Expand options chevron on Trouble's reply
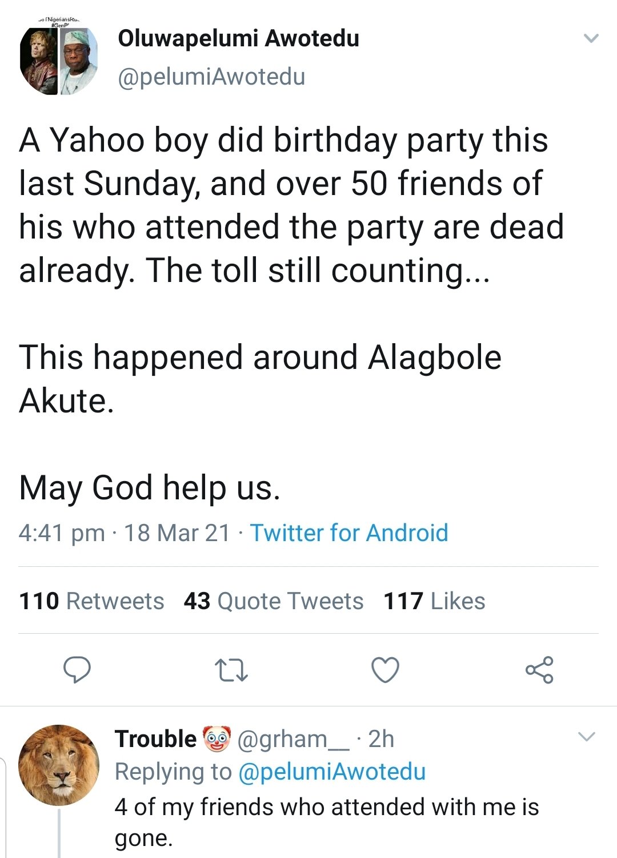Screen dimensions: 617x858 pyautogui.click(x=587, y=737)
